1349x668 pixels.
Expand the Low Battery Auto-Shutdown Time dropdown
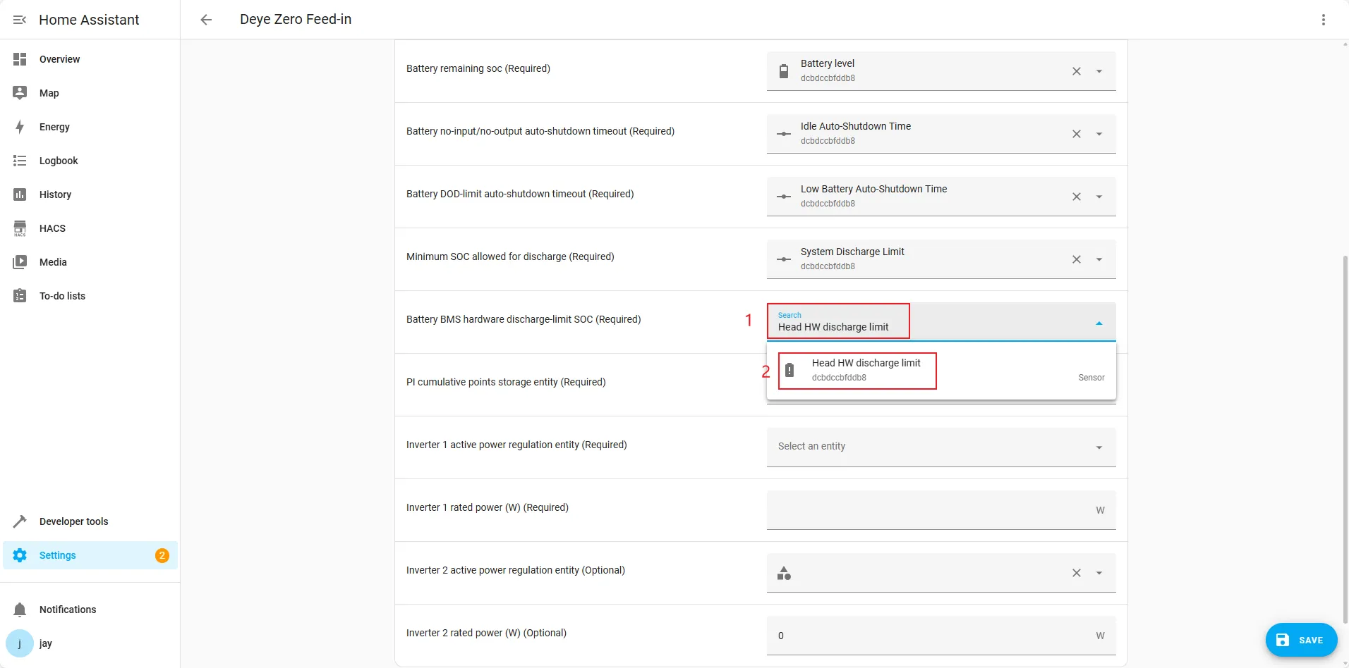tap(1099, 197)
